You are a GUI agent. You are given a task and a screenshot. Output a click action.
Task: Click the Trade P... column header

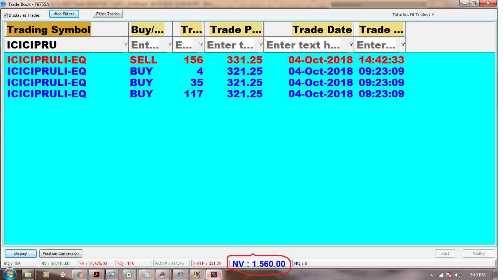pyautogui.click(x=234, y=30)
